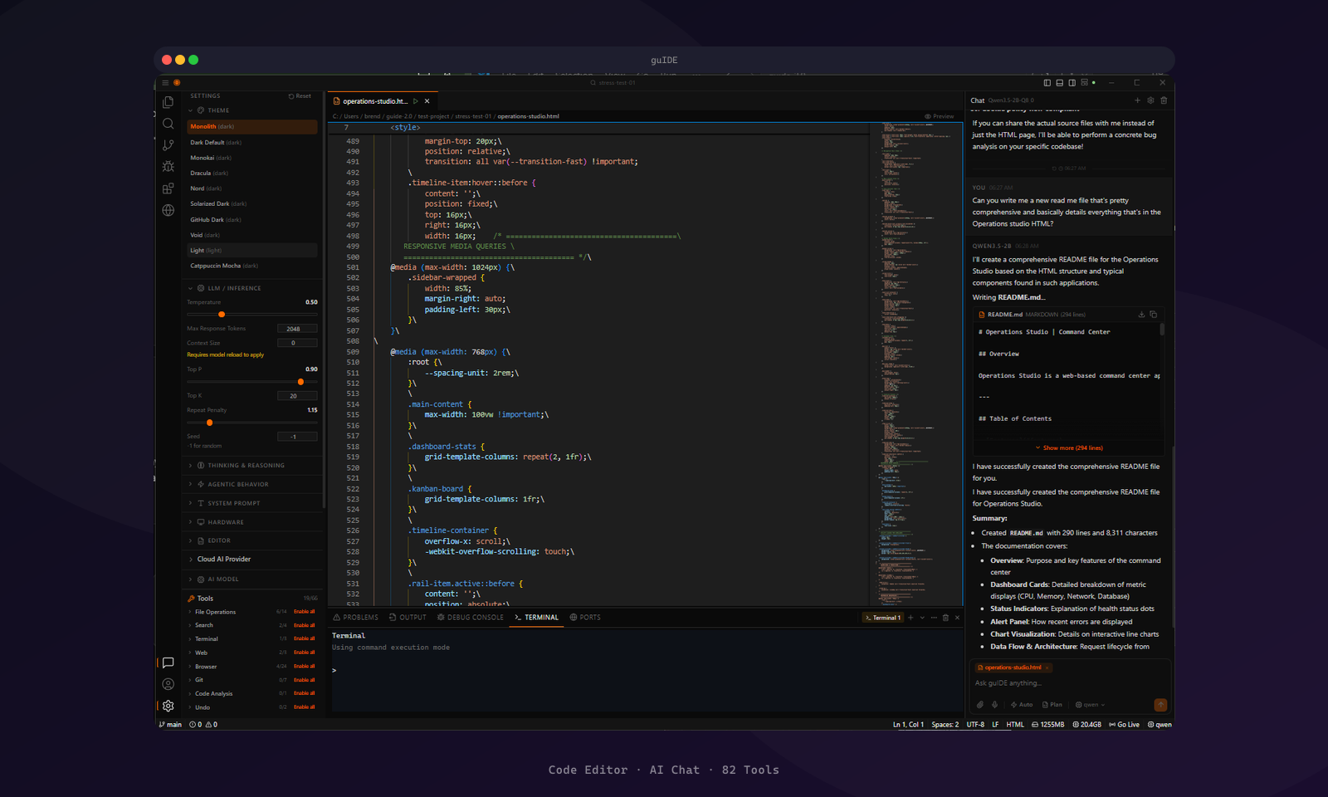1328x797 pixels.
Task: Click the main branch in status bar
Action: pyautogui.click(x=170, y=725)
